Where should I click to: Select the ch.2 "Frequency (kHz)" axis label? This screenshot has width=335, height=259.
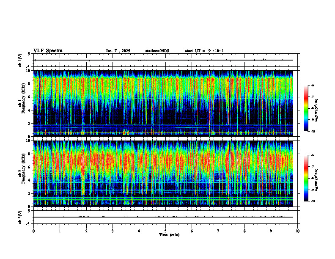point(23,168)
